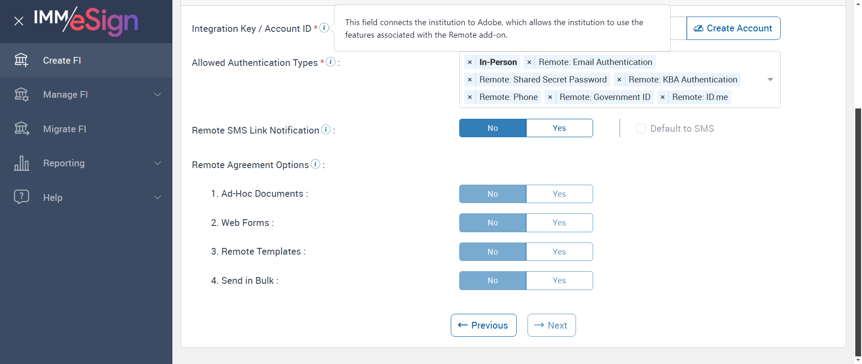Click the Reporting bar chart icon
This screenshot has width=862, height=364.
(x=21, y=163)
